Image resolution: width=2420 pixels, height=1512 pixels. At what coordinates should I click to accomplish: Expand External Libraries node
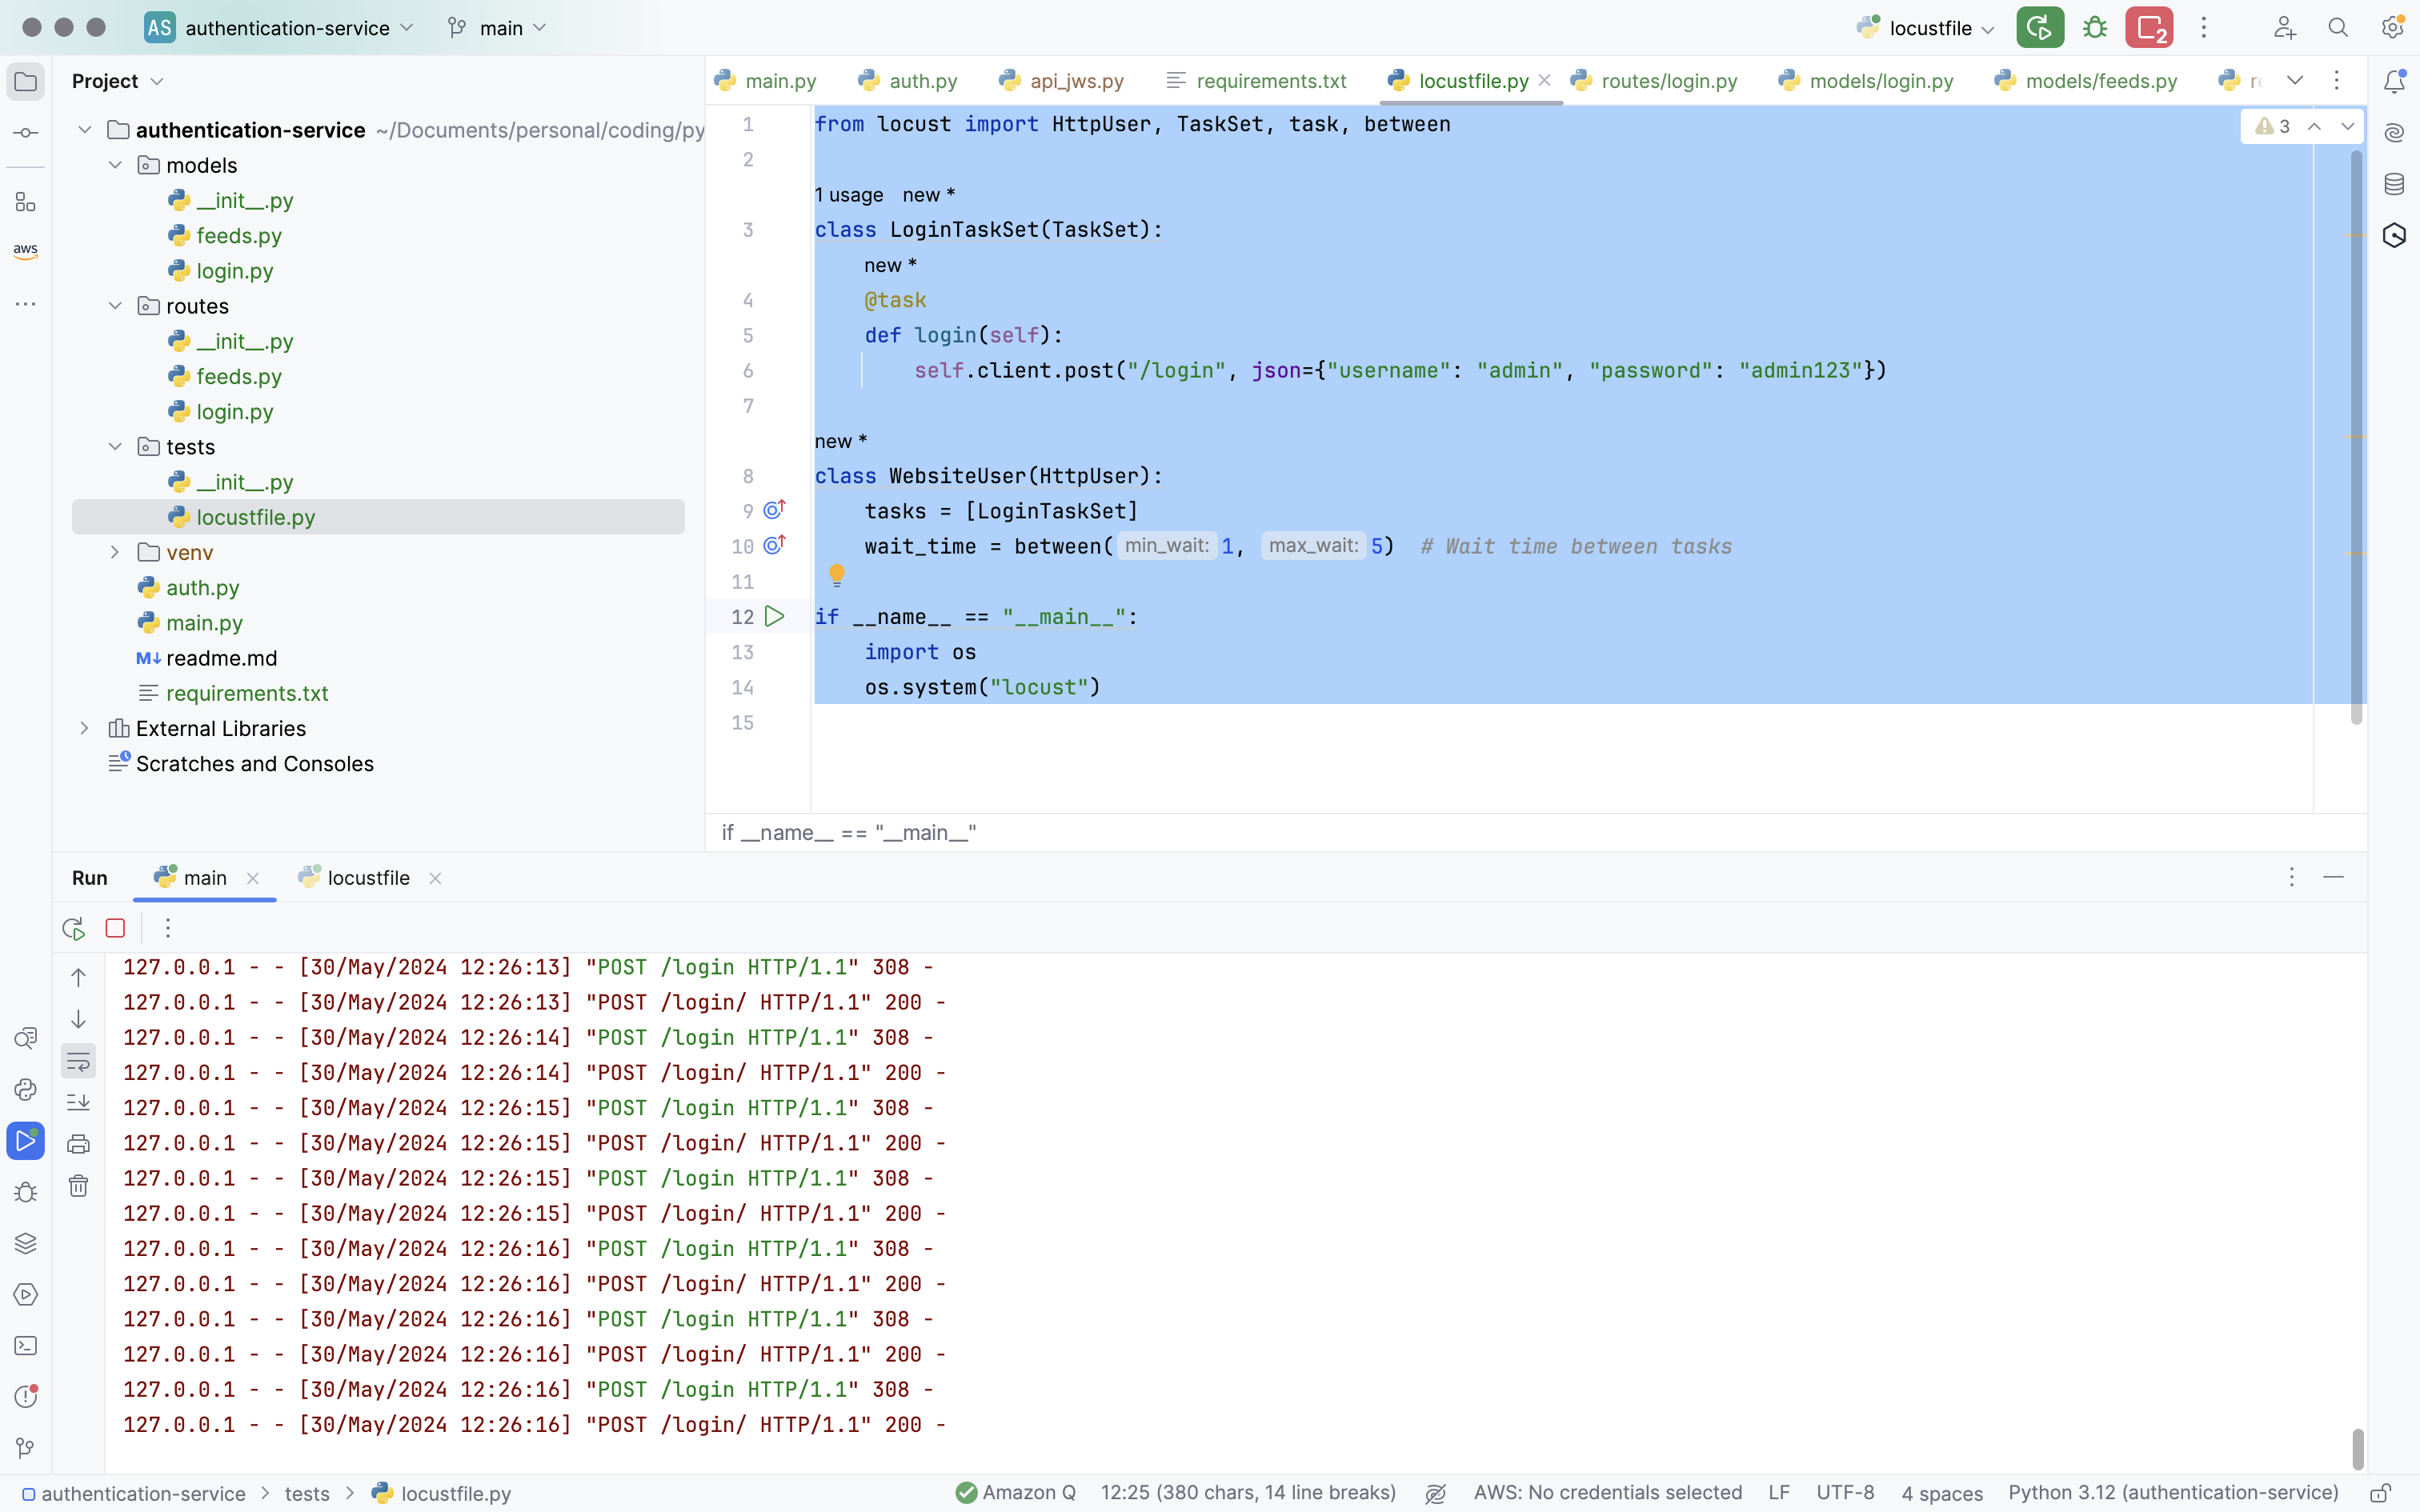tap(85, 728)
